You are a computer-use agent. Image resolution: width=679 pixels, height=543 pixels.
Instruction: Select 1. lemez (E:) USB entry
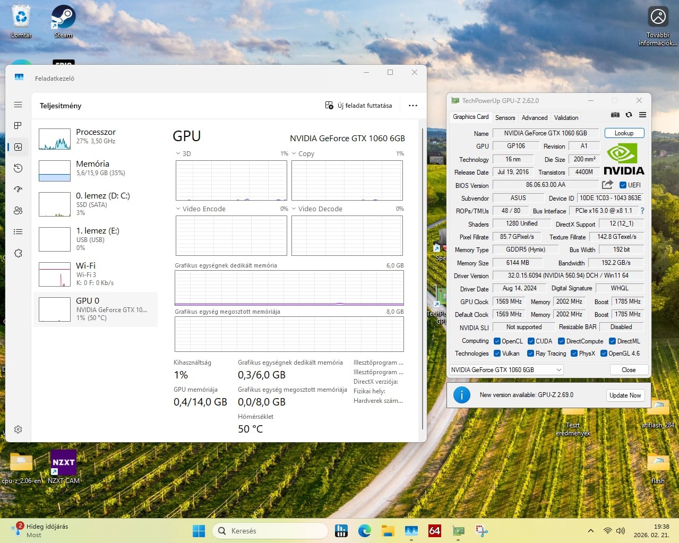coord(96,239)
